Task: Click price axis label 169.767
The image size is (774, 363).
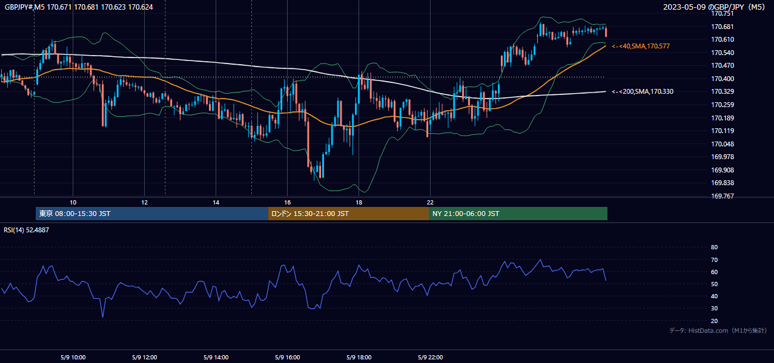Action: point(722,196)
